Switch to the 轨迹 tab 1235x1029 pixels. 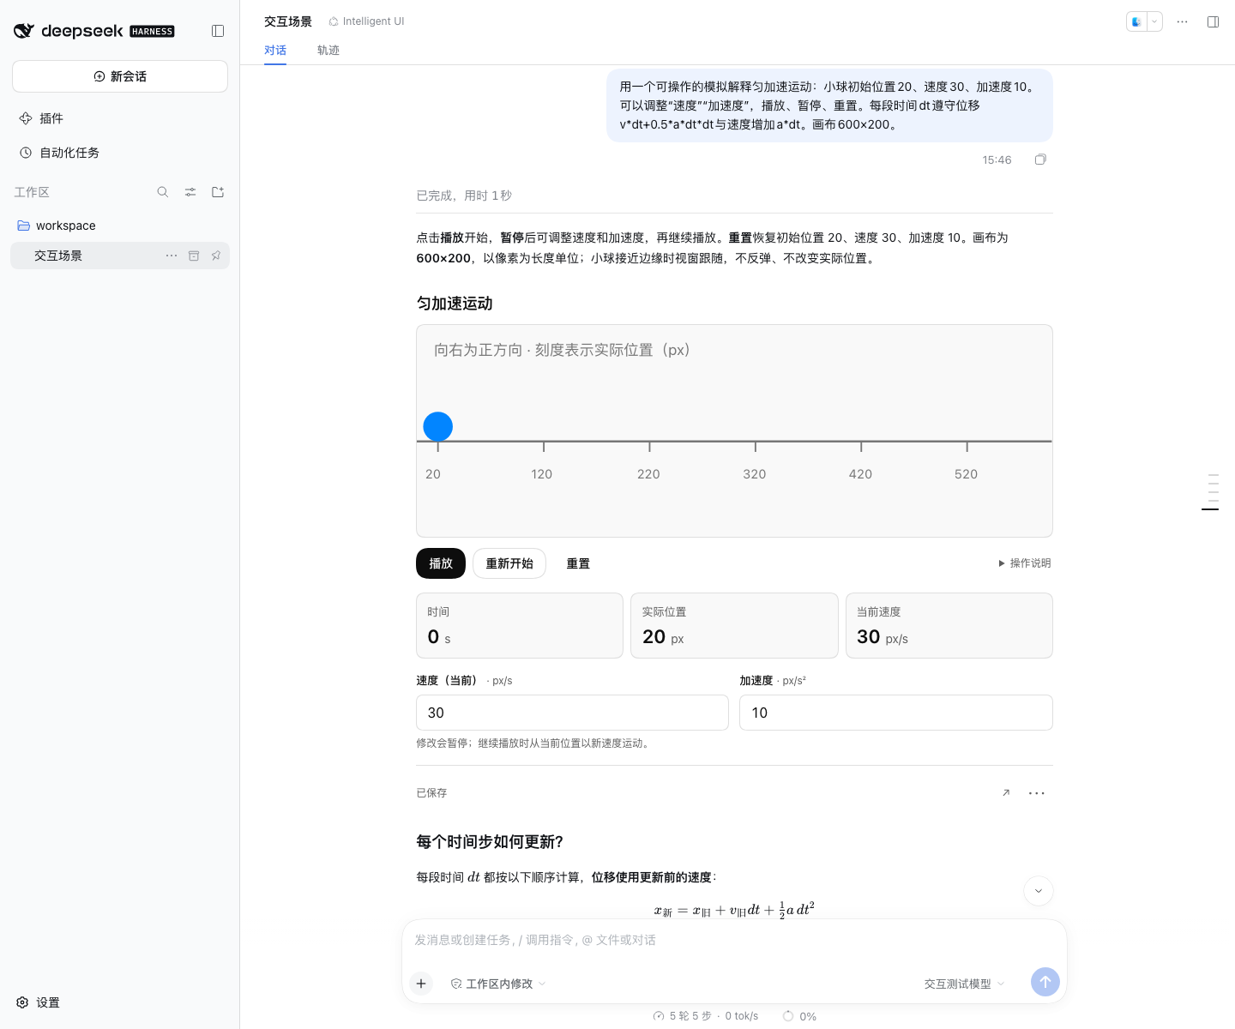(328, 51)
